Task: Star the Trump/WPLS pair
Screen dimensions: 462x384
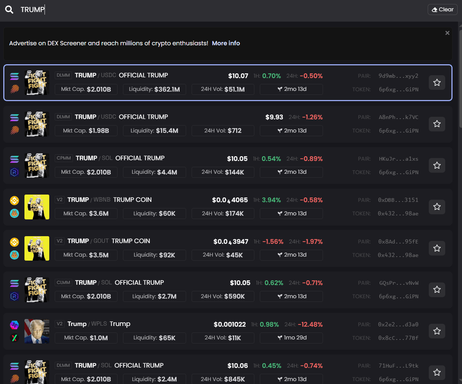Action: pos(437,331)
